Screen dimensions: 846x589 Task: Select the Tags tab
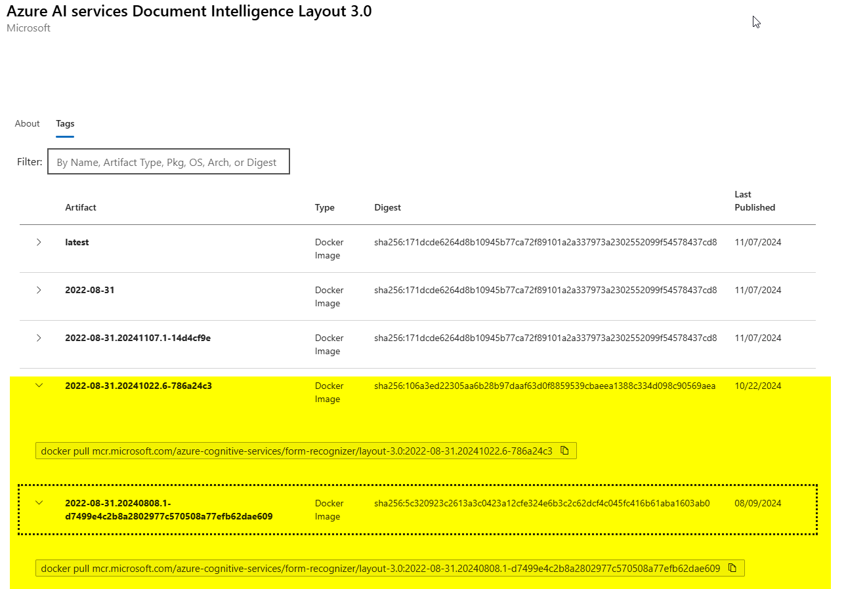click(65, 123)
